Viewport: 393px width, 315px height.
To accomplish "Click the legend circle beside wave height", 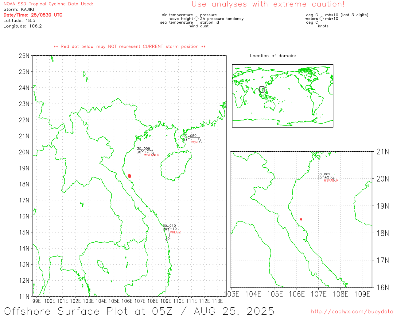I will 196,19.
